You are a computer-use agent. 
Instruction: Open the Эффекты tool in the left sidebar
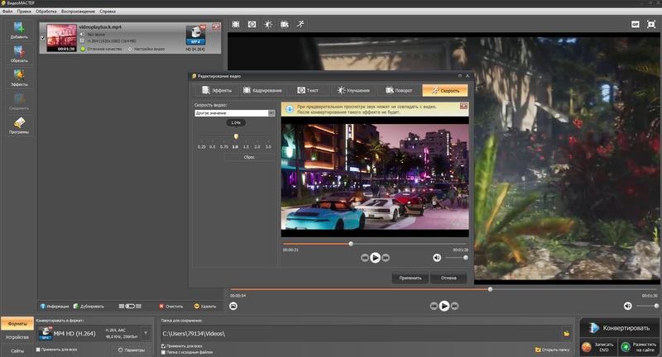click(19, 78)
